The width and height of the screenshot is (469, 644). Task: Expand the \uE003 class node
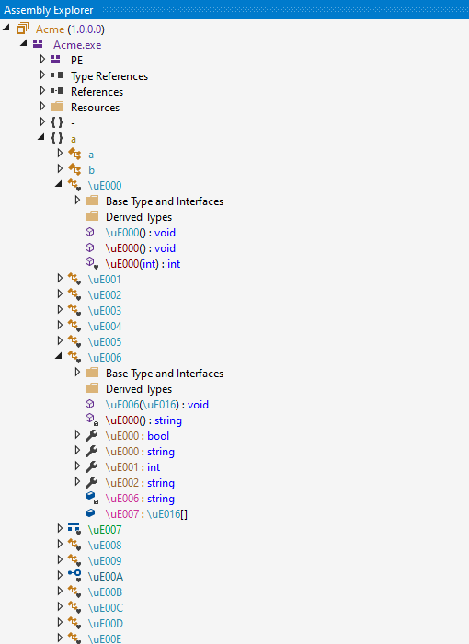(60, 310)
